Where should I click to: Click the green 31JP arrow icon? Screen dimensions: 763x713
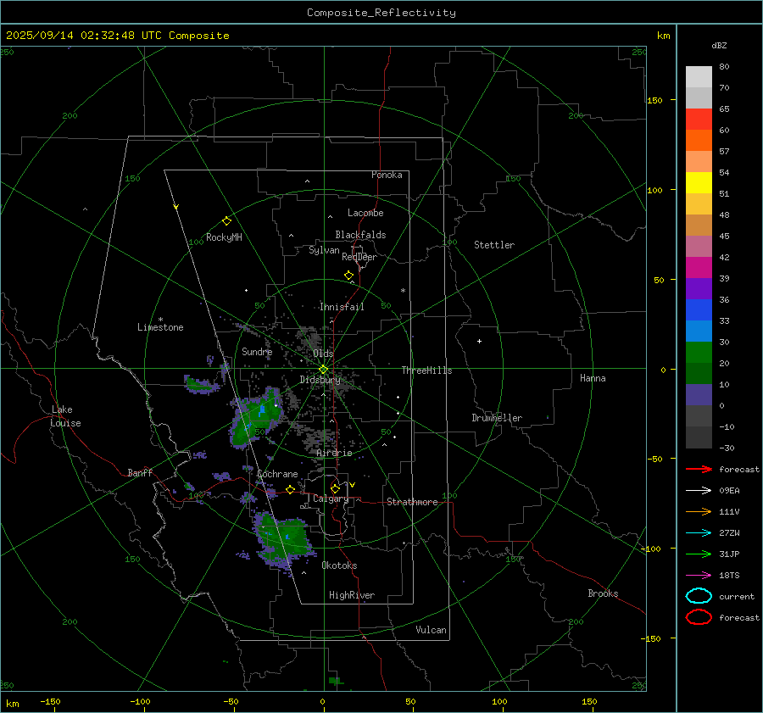(699, 554)
